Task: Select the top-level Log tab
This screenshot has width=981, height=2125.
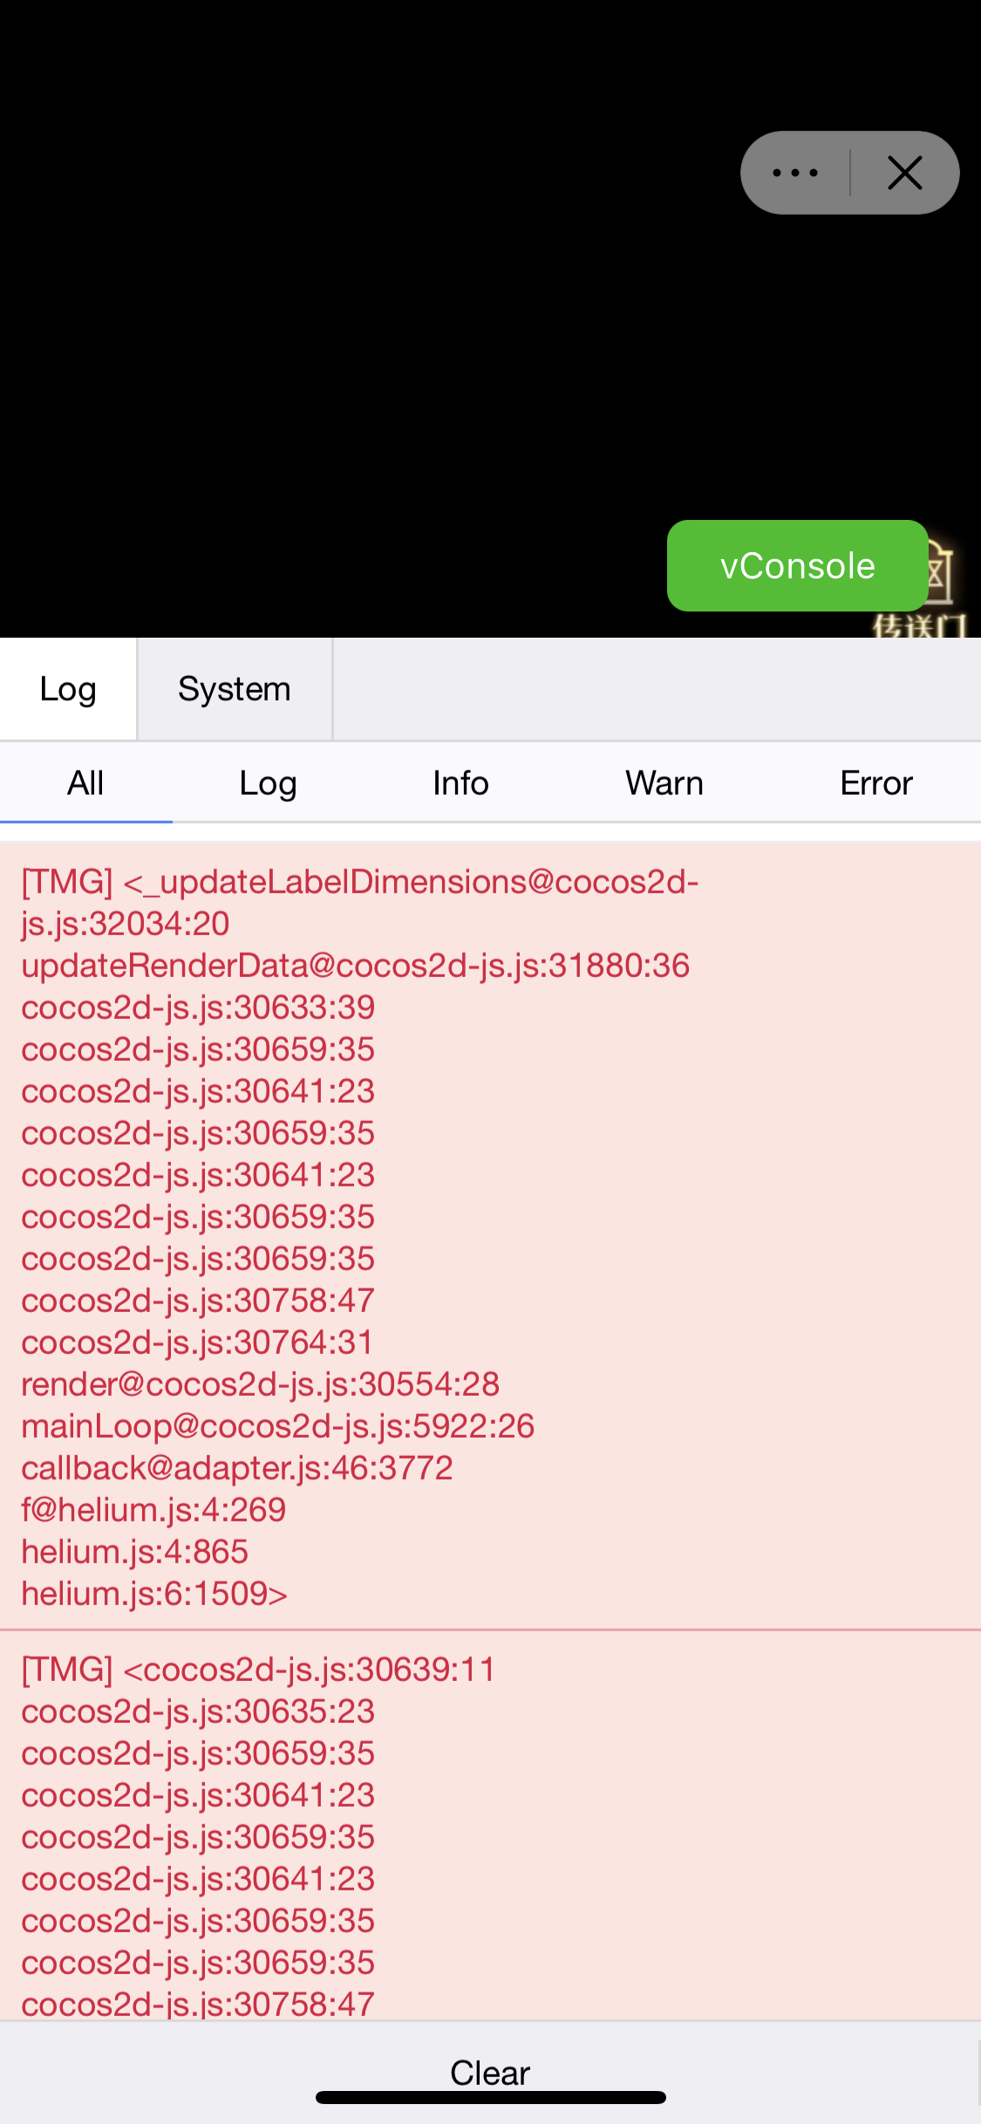Action: coord(68,689)
